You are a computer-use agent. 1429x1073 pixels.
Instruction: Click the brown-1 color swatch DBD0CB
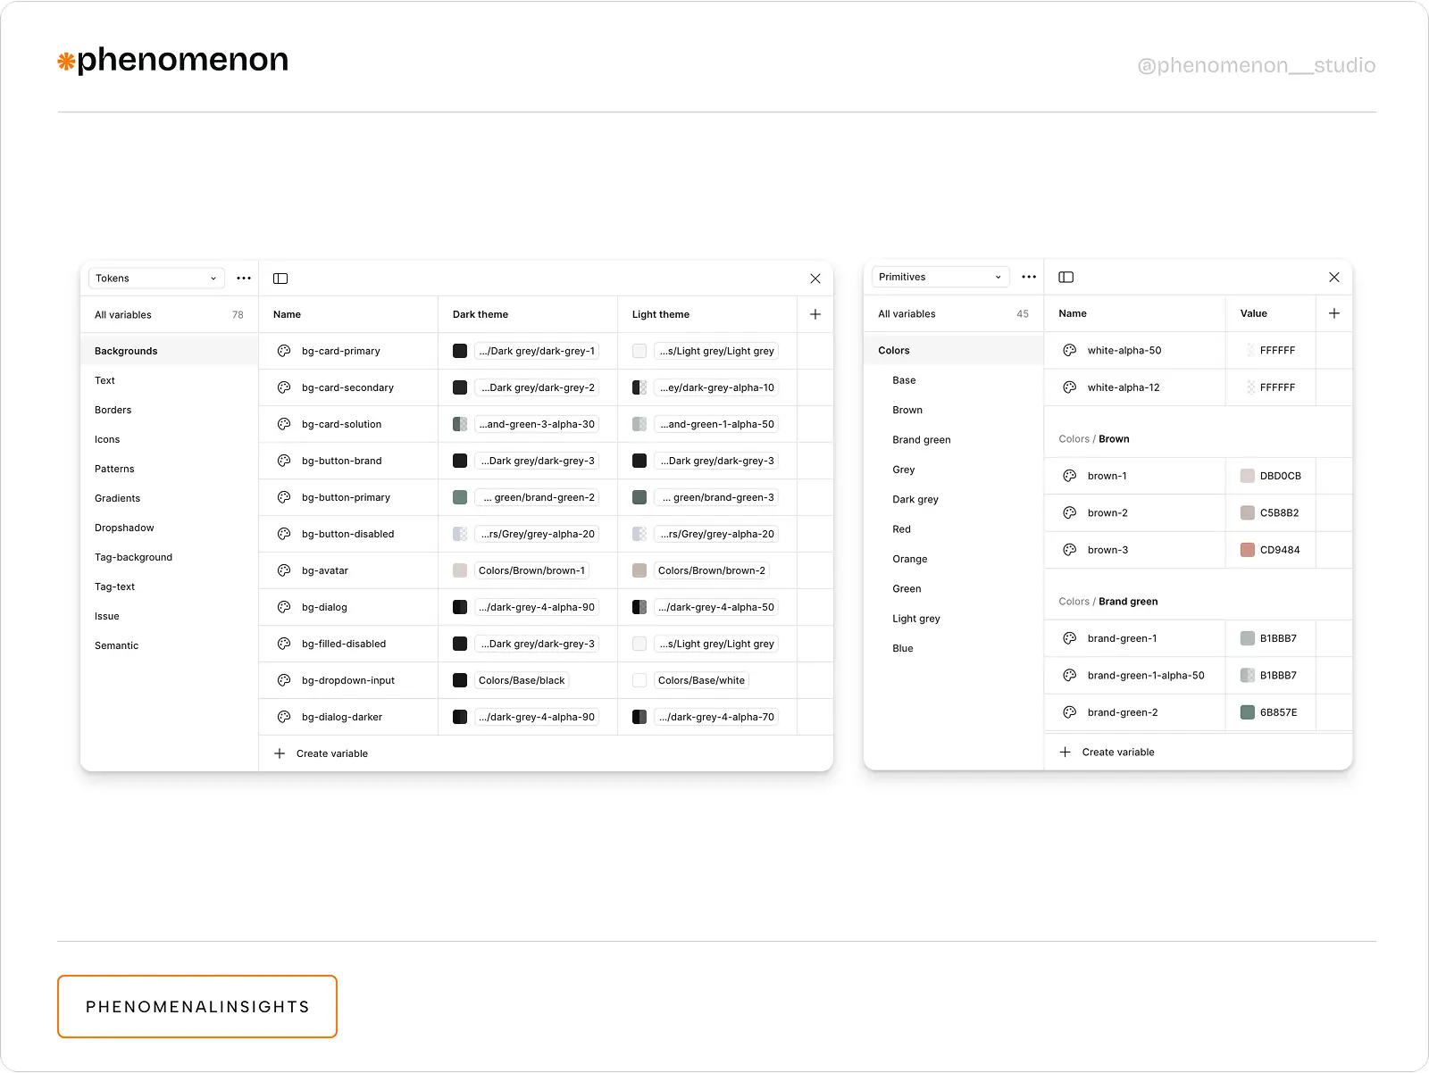(1247, 476)
